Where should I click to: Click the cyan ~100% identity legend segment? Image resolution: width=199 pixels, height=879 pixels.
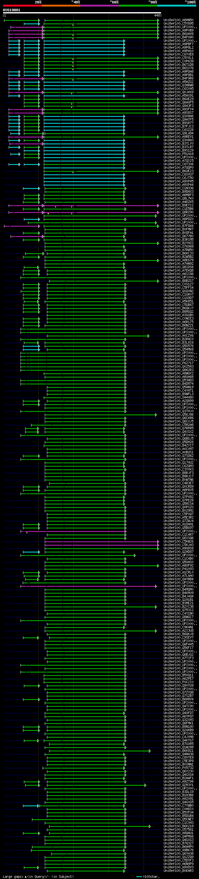coord(177,6)
